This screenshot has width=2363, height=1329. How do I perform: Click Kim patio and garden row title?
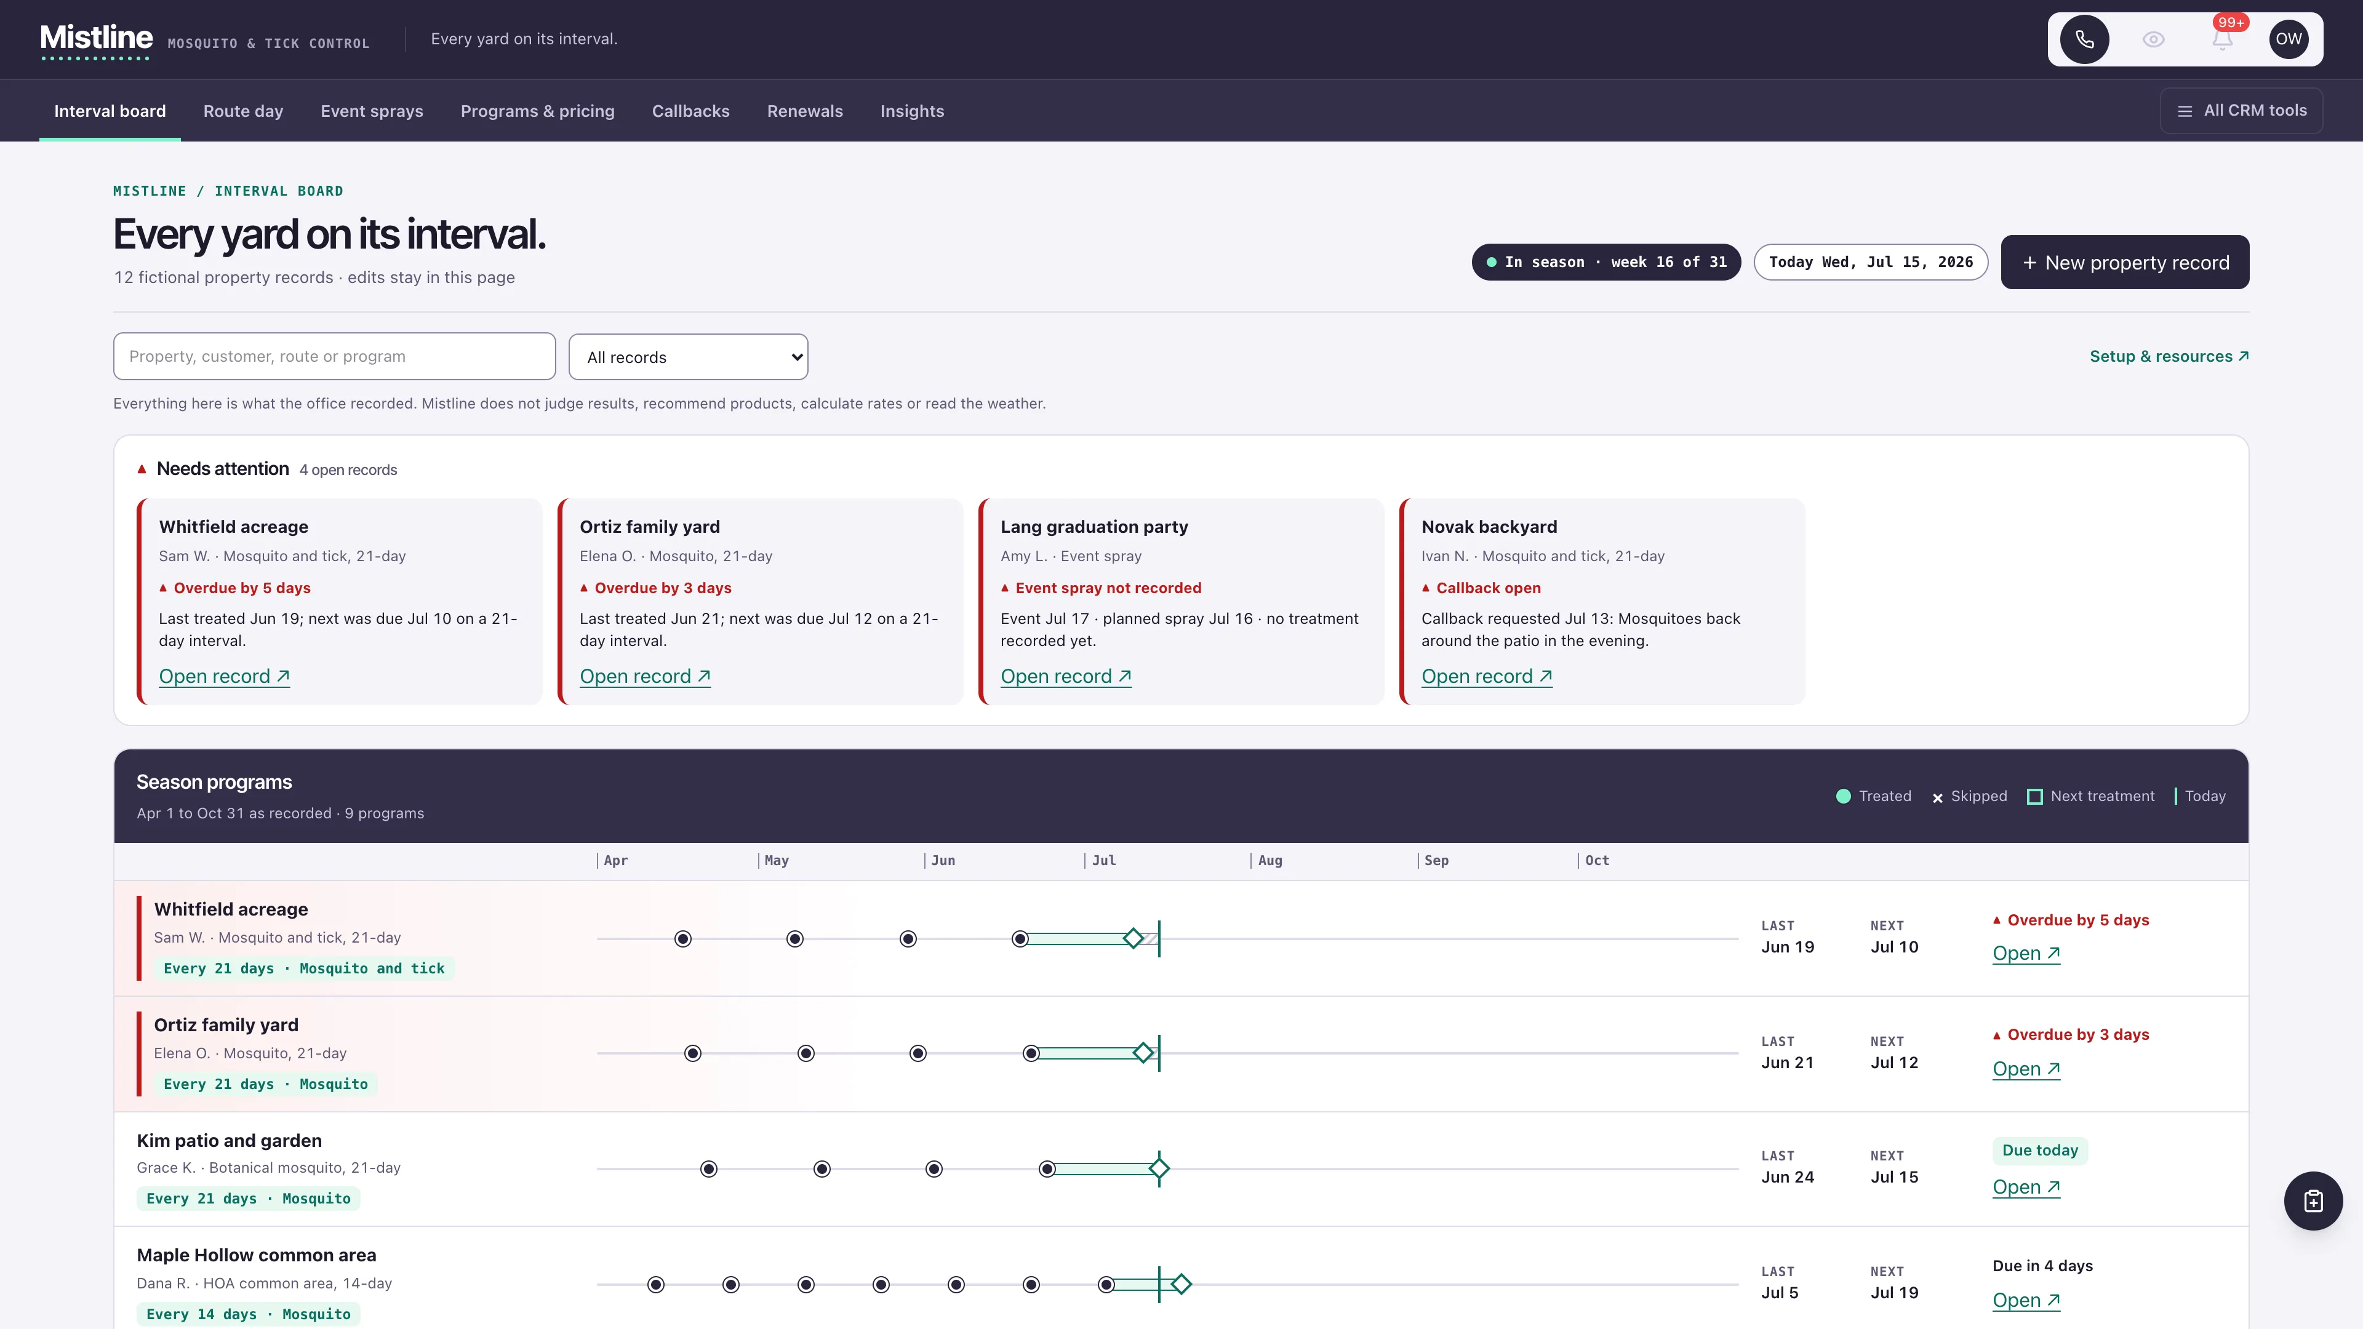(x=230, y=1140)
